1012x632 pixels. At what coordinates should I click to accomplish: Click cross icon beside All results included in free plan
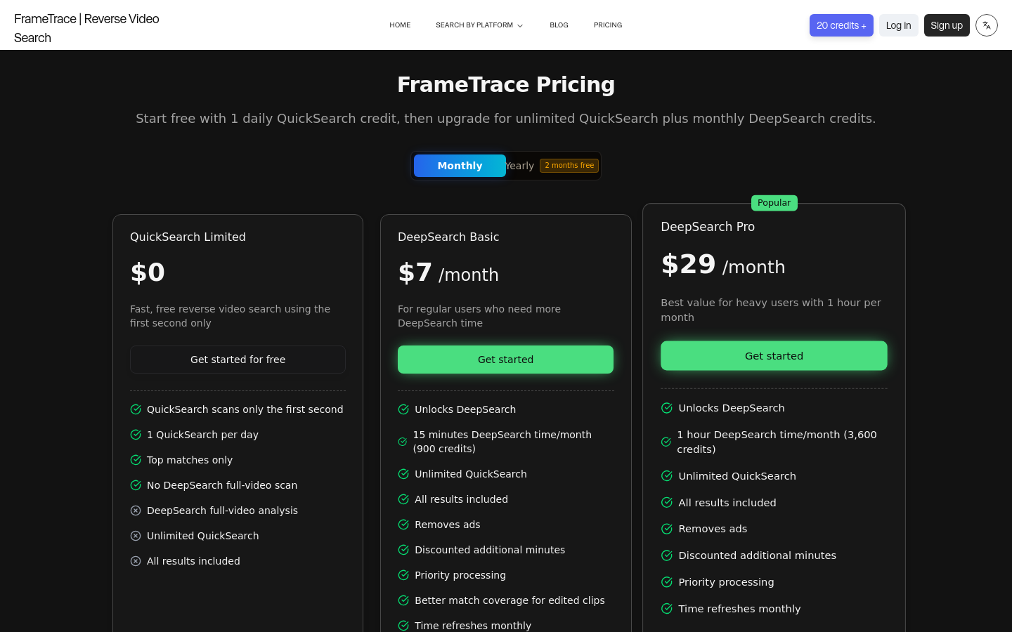coord(136,561)
